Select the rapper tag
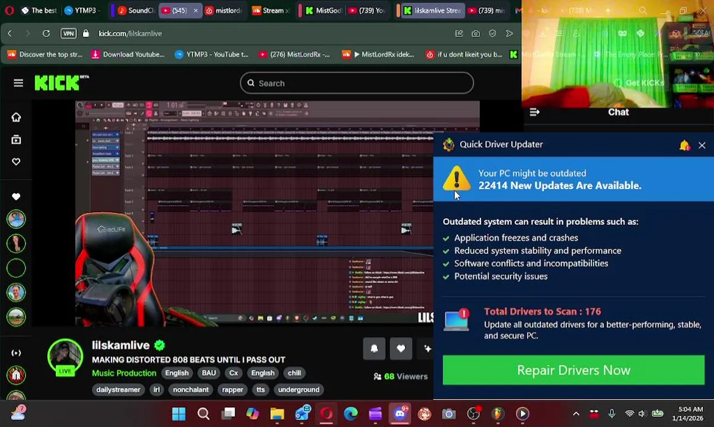The image size is (714, 427). coord(232,390)
